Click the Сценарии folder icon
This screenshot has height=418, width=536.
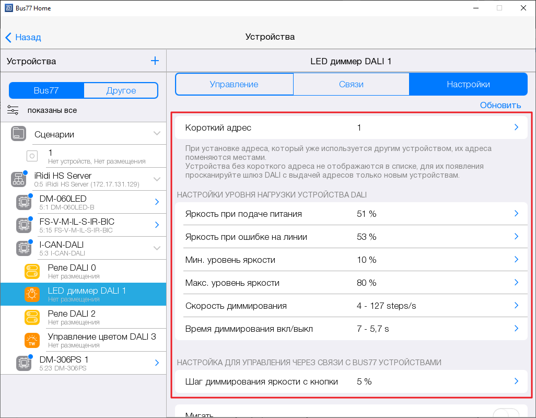[x=18, y=134]
